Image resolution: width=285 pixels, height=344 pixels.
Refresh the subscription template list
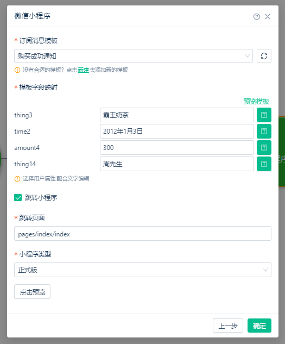pos(264,56)
